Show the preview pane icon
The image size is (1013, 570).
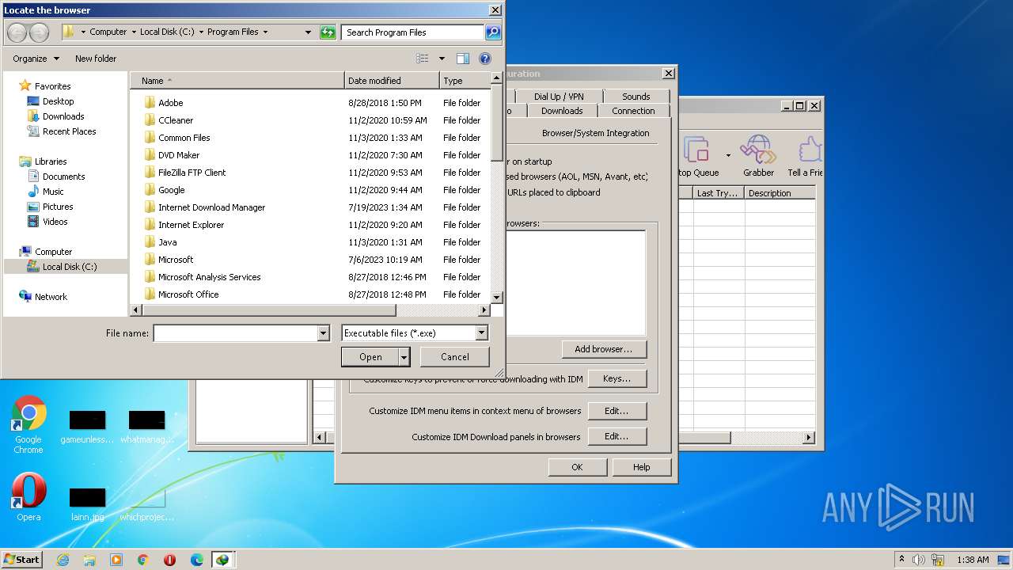(x=463, y=59)
